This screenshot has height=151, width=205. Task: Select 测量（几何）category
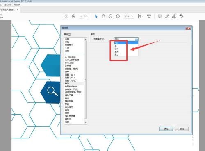click(71, 80)
